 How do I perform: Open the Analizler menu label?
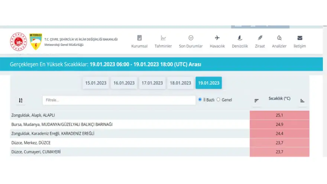pyautogui.click(x=279, y=46)
